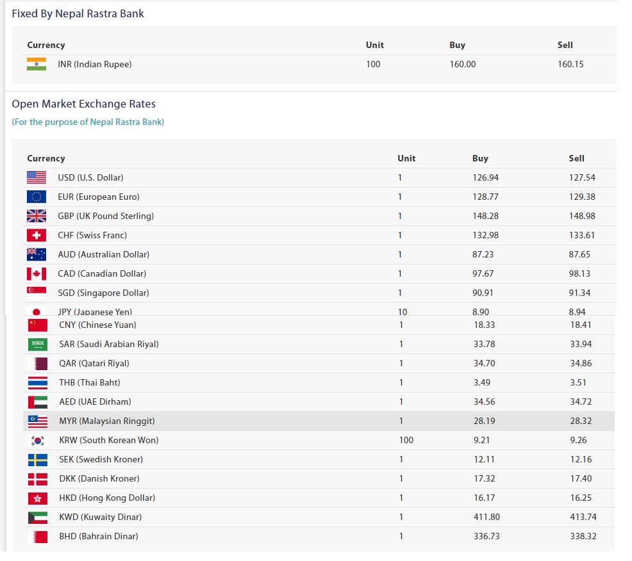
Task: Click the South Korean flag icon
Action: pos(37,441)
